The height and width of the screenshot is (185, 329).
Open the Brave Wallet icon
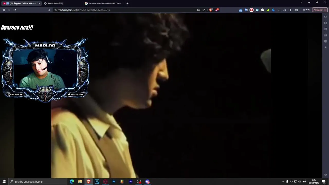pyautogui.click(x=296, y=10)
